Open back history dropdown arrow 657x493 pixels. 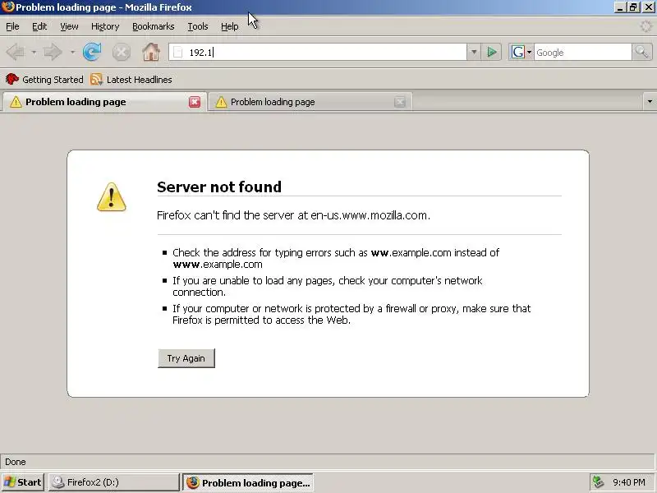coord(34,53)
